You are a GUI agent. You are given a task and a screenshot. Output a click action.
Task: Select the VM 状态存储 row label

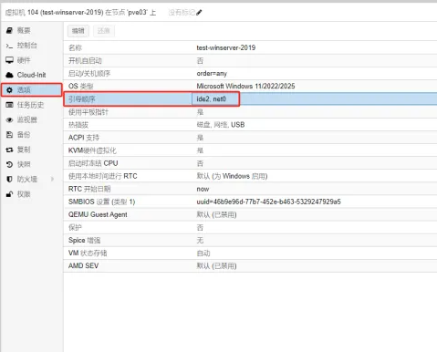(88, 253)
